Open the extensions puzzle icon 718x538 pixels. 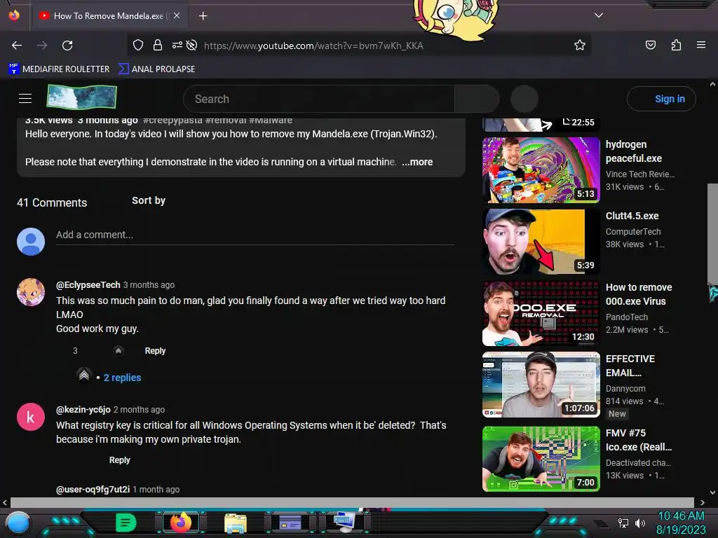[x=676, y=45]
